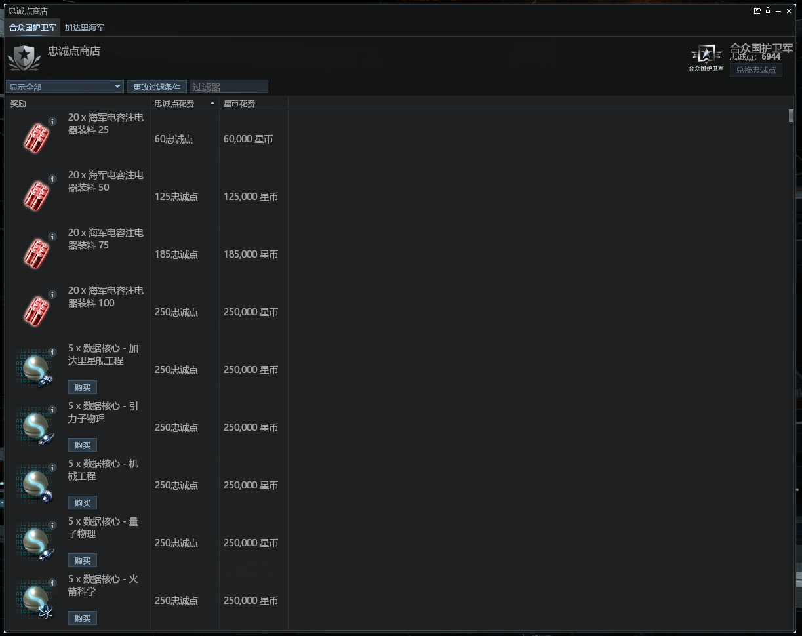This screenshot has height=636, width=802.
Task: Click the 数据核心 - 火箭科学 item icon
Action: pos(36,600)
